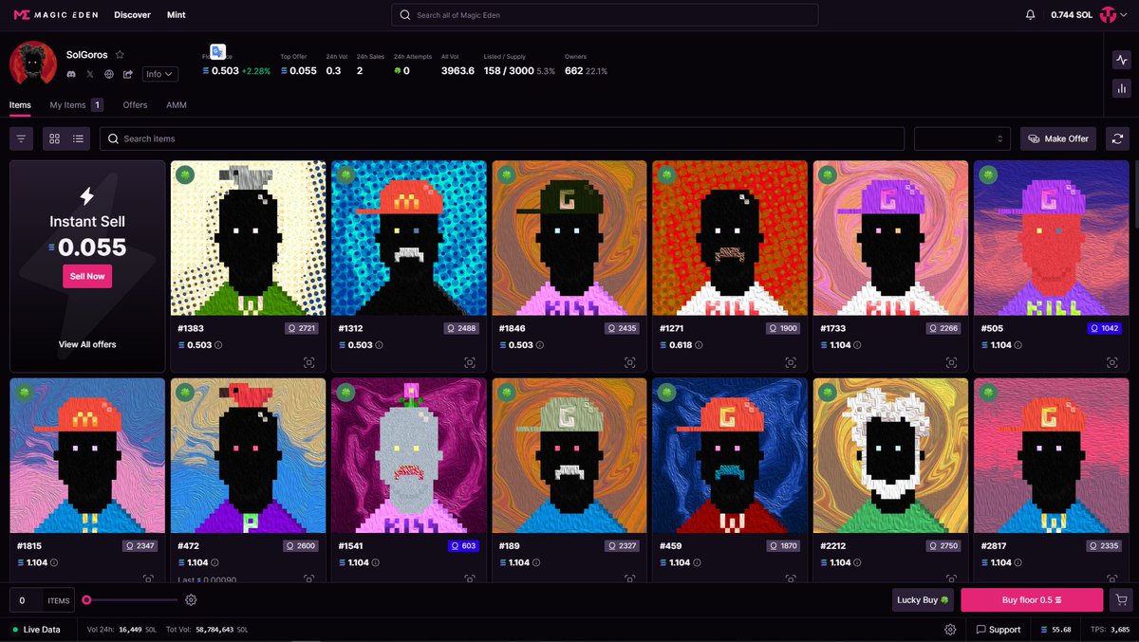Click the scan icon on #1383 card
1139x642 pixels.
click(309, 362)
